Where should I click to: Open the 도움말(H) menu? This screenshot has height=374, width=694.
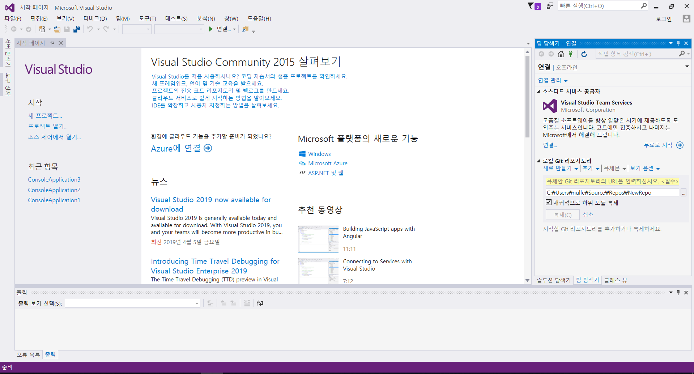click(259, 18)
